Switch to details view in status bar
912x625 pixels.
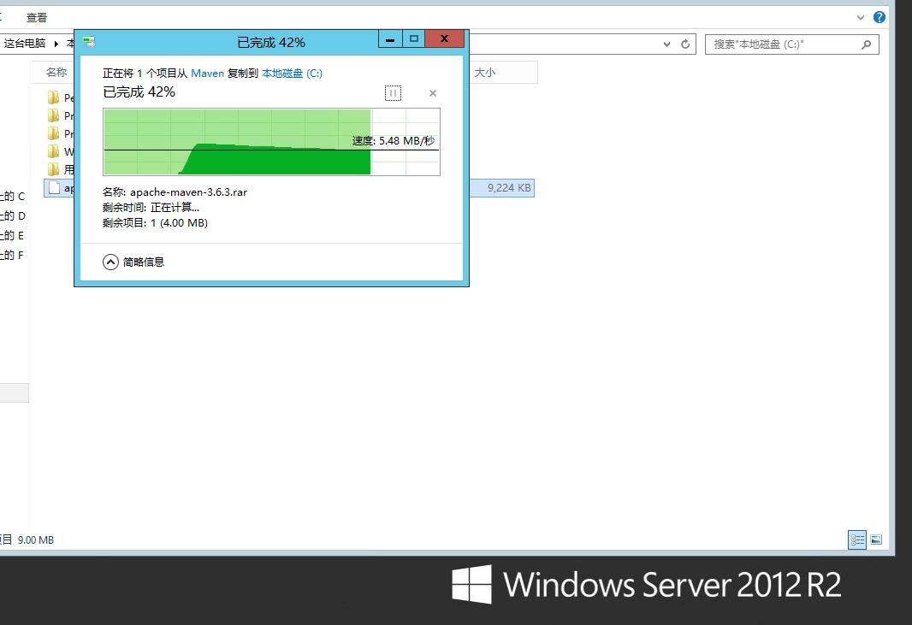click(857, 540)
